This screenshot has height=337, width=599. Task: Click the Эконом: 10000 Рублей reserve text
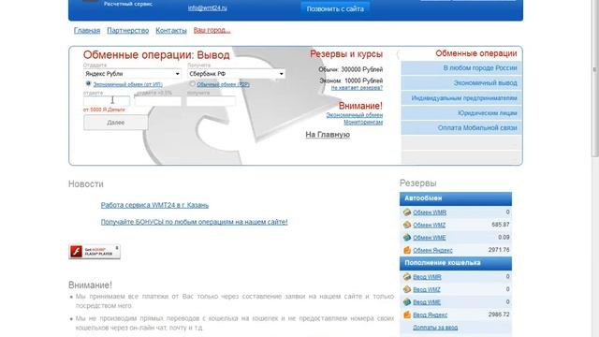click(x=351, y=81)
